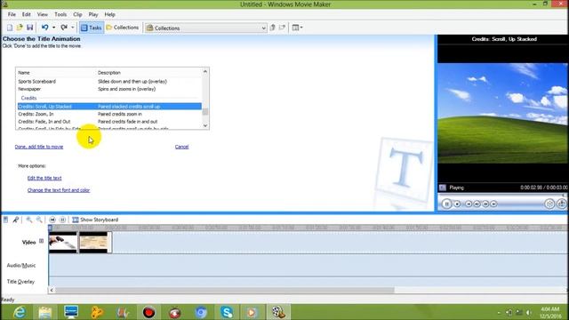Click the animation list scroll up arrow

click(205, 71)
